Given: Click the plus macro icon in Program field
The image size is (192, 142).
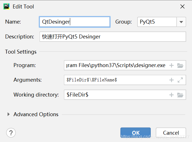Looking at the screenshot, I should [172, 65].
